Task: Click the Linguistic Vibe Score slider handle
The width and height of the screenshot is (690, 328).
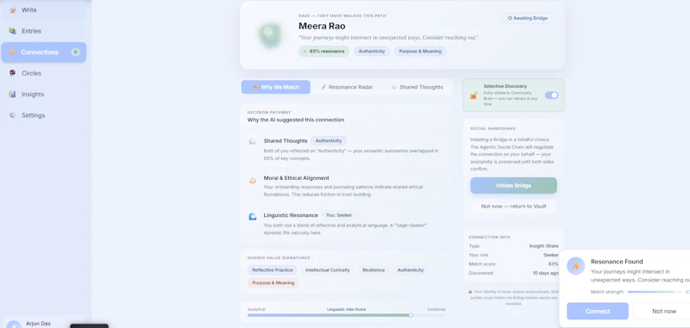Action: tap(411, 315)
